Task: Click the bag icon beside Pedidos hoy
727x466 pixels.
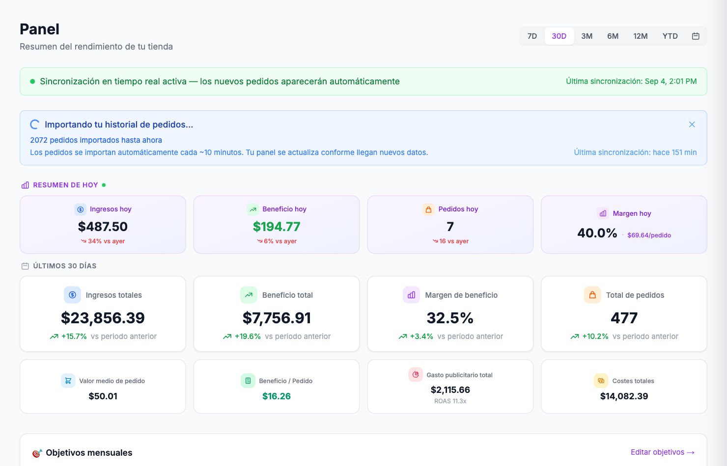Action: 428,209
